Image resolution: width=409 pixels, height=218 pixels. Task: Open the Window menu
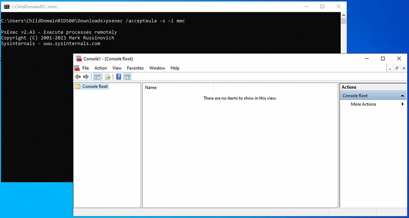(157, 68)
